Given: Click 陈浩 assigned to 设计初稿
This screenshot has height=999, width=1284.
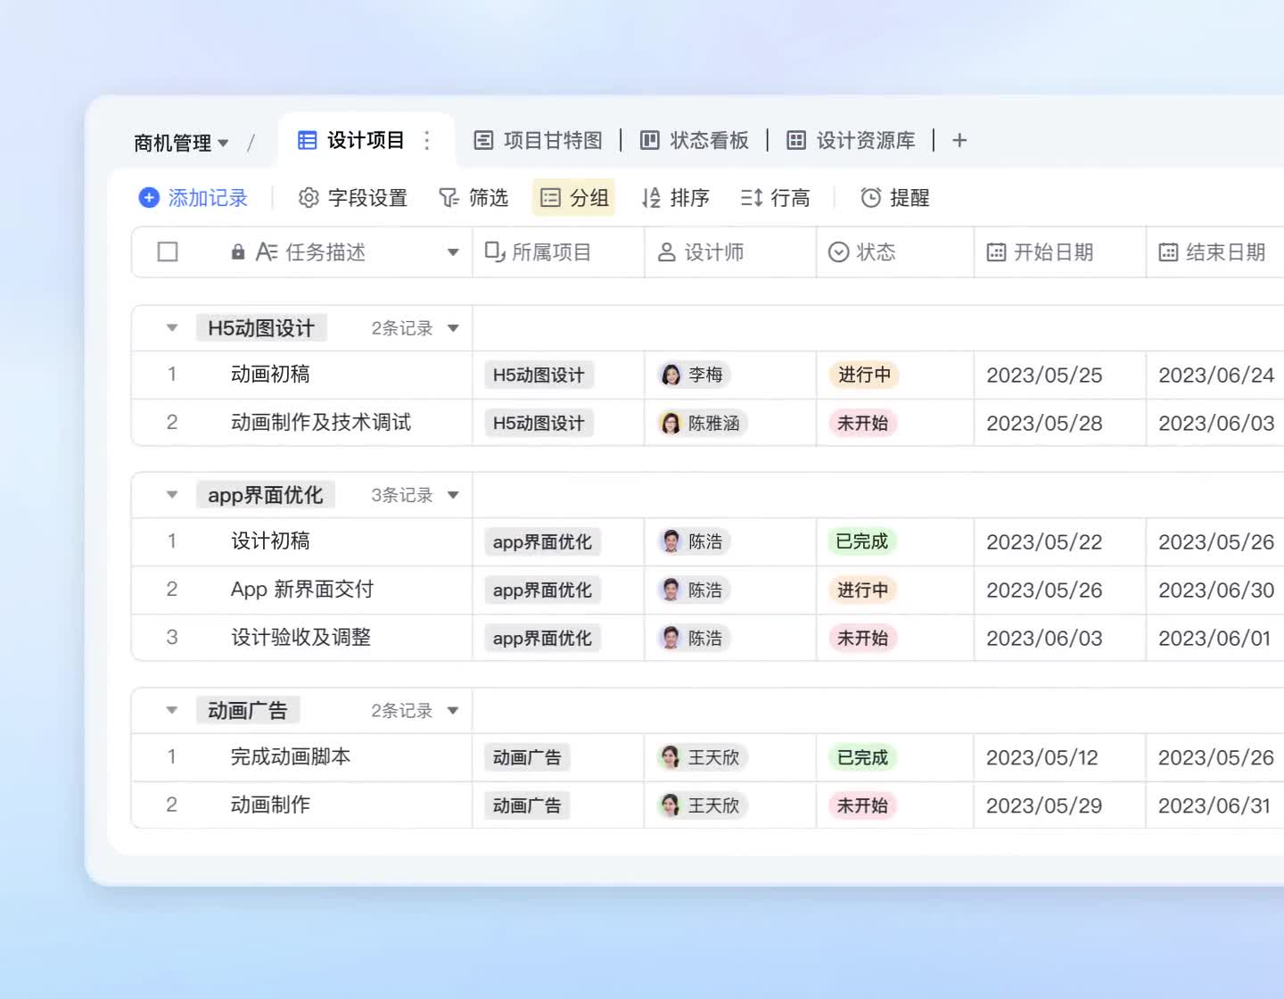Looking at the screenshot, I should [x=695, y=541].
